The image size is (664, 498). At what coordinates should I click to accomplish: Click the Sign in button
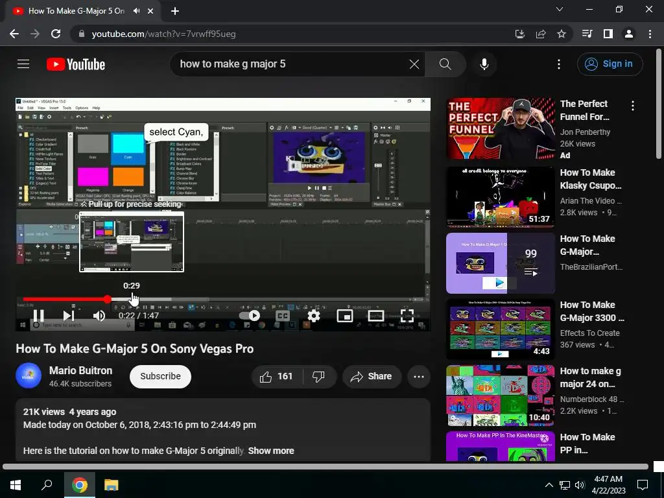click(x=610, y=64)
